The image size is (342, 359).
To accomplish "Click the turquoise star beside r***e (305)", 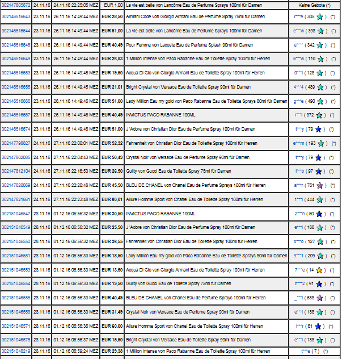I will click(x=320, y=16).
